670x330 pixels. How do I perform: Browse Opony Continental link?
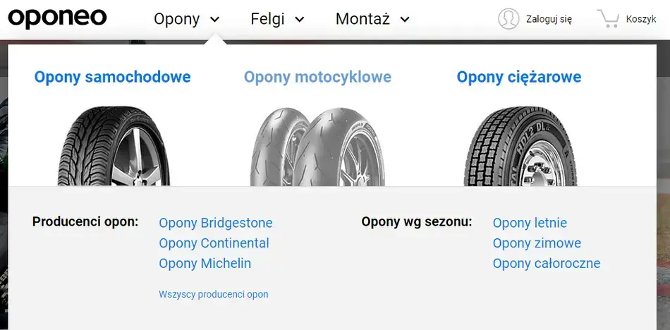214,243
